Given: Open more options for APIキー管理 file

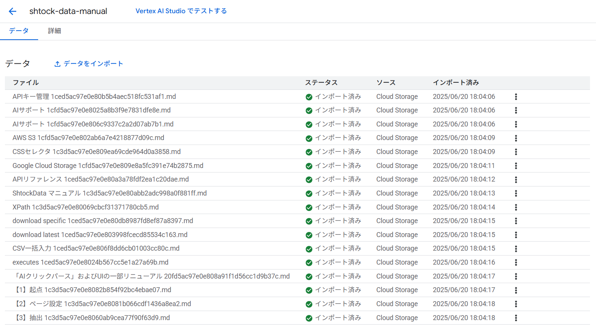Looking at the screenshot, I should point(516,97).
